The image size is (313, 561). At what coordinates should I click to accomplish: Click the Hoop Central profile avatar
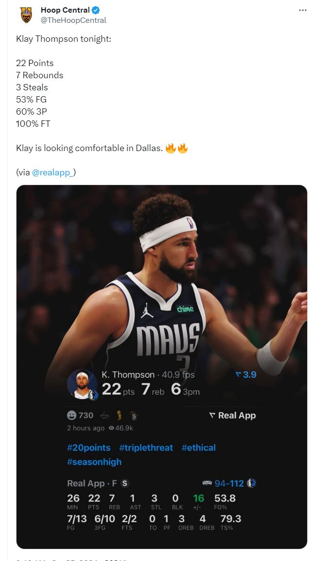tap(27, 15)
